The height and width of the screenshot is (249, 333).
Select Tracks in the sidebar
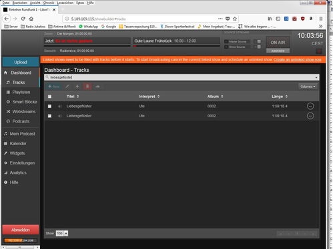[19, 83]
